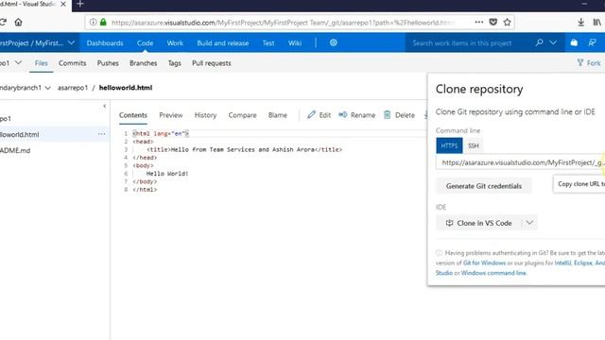Open the Eclipse plugin link
Image resolution: width=605 pixels, height=340 pixels.
coord(583,263)
